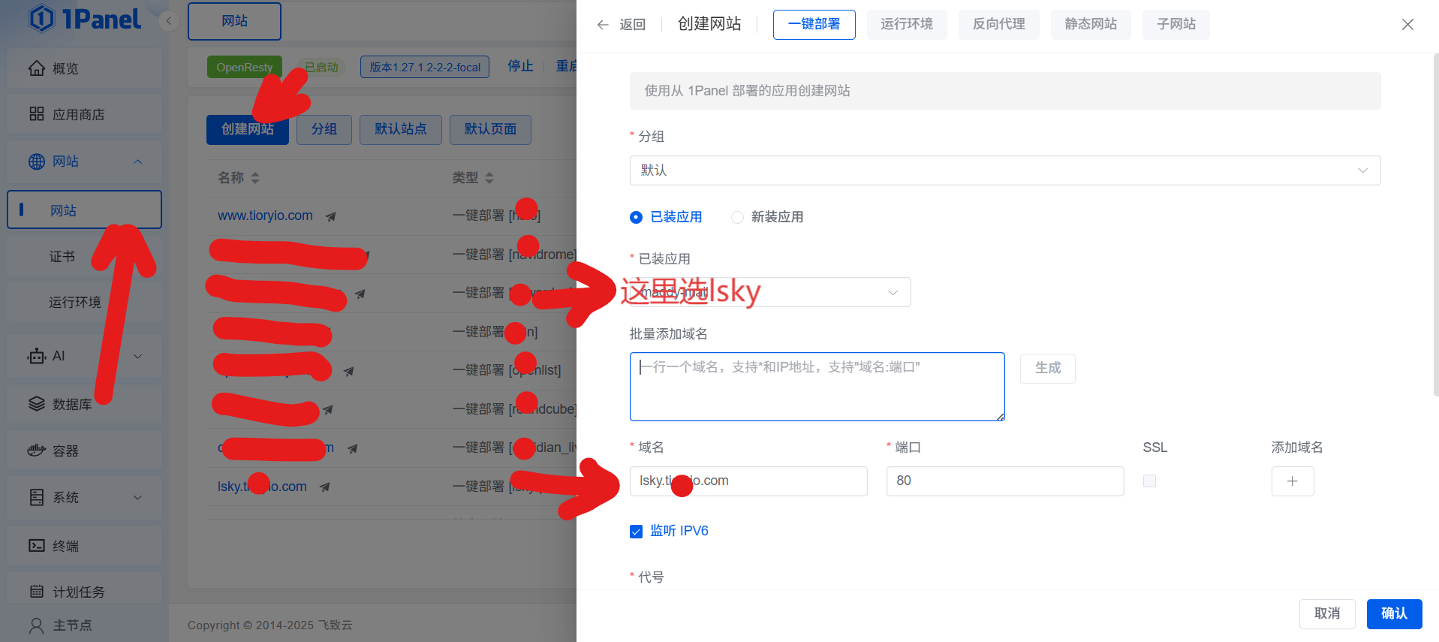Select the 已装应用 radio button
Image resolution: width=1439 pixels, height=642 pixels.
636,217
